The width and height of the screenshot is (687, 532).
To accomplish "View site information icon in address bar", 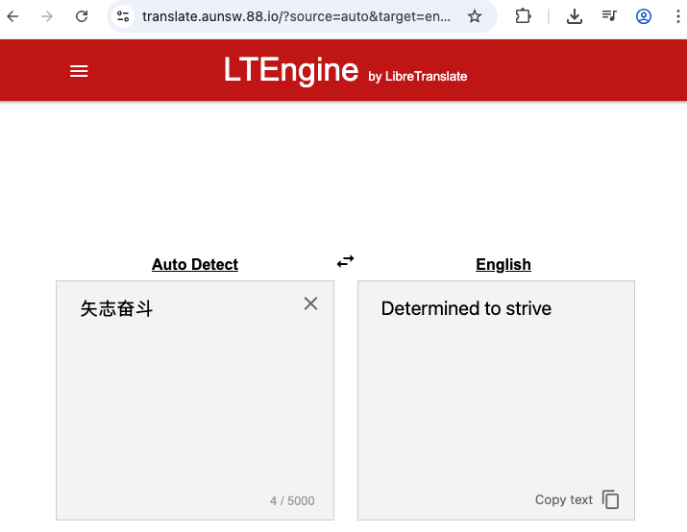I will pyautogui.click(x=123, y=16).
